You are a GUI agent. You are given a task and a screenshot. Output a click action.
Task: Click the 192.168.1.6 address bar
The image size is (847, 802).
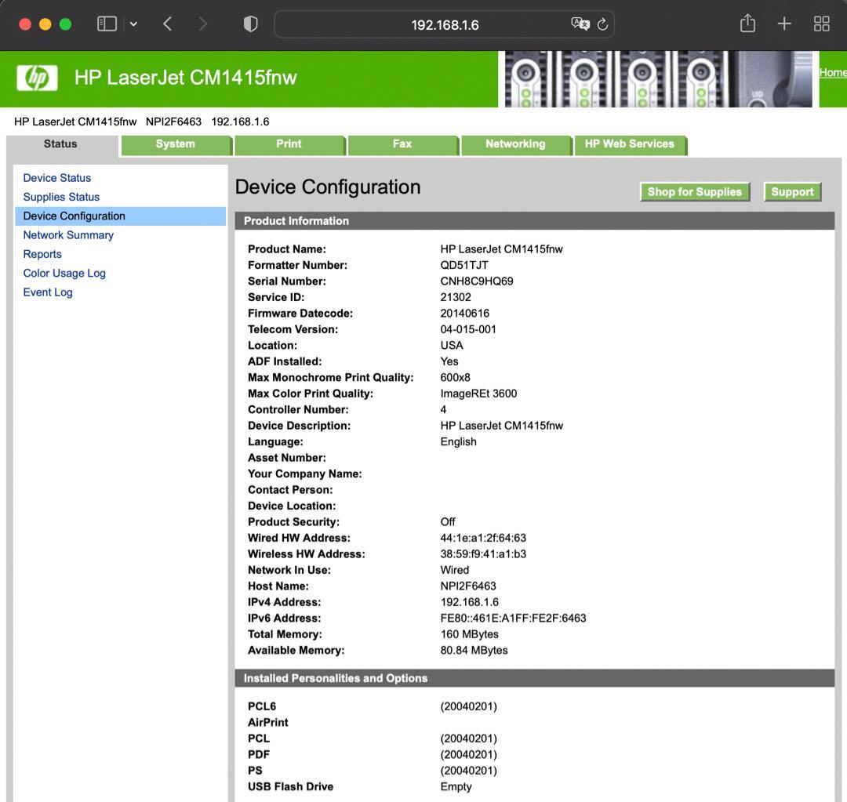coord(445,25)
